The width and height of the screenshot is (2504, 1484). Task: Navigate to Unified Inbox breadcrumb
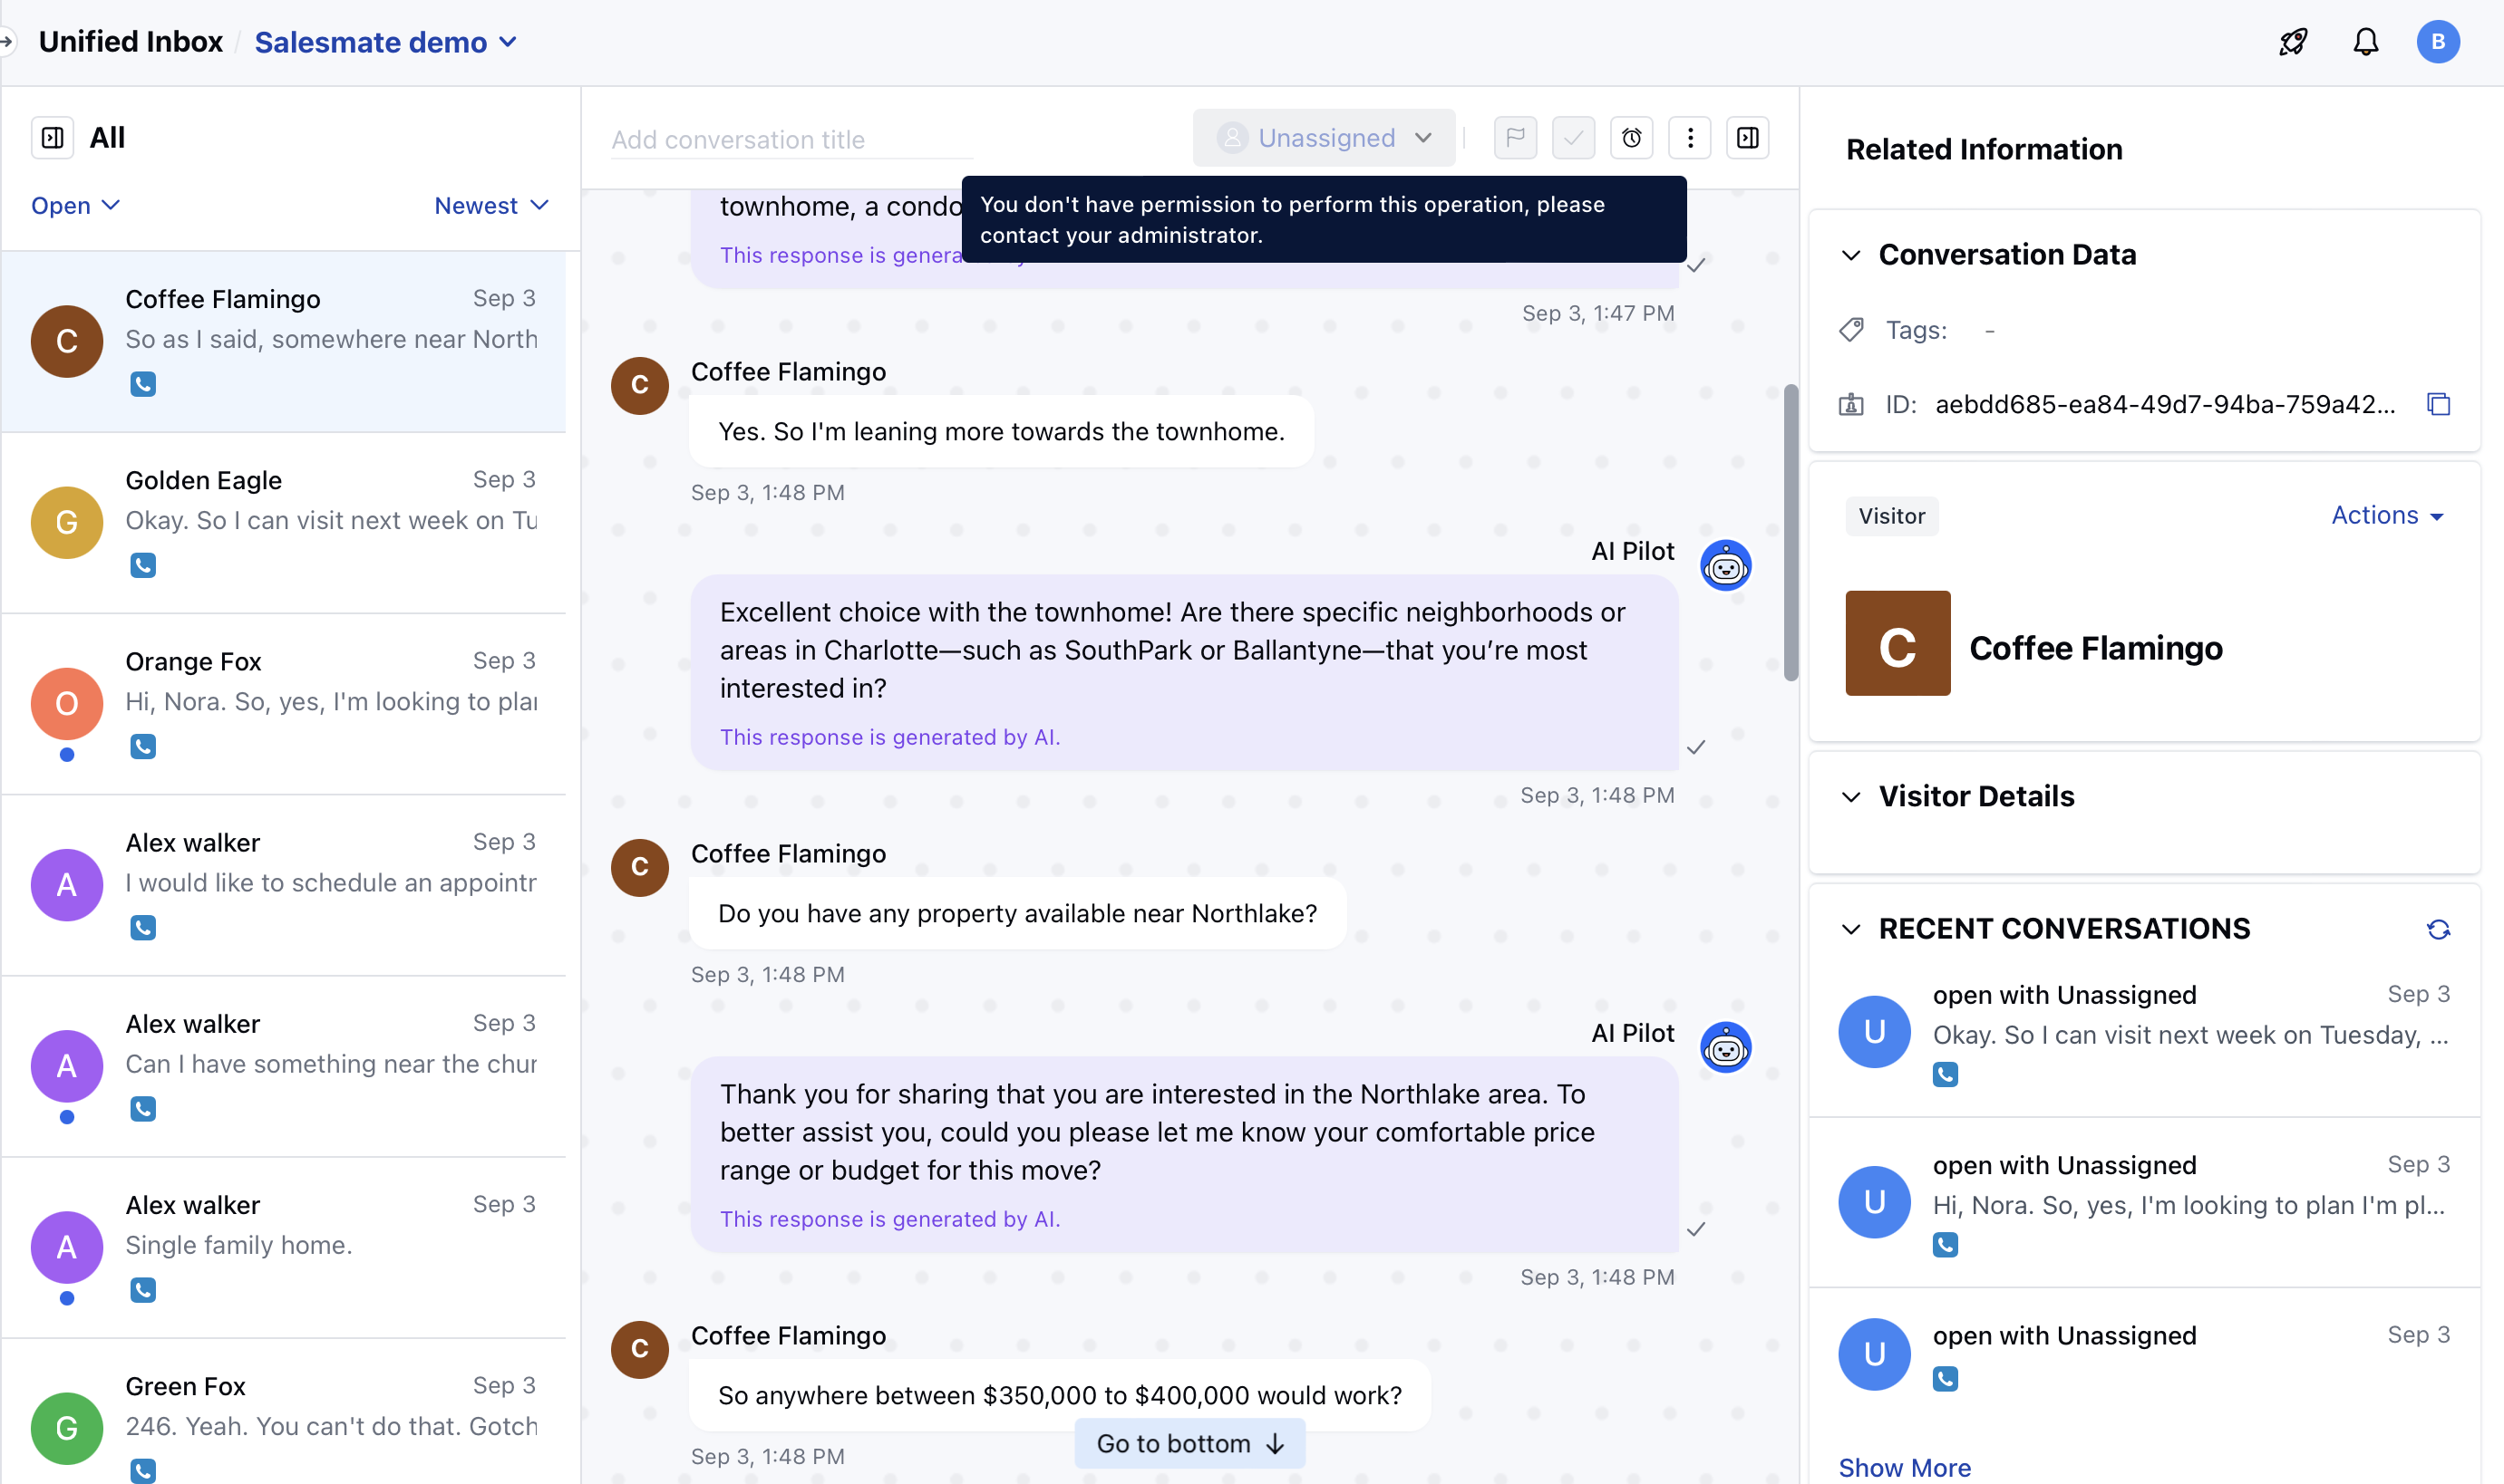click(130, 41)
